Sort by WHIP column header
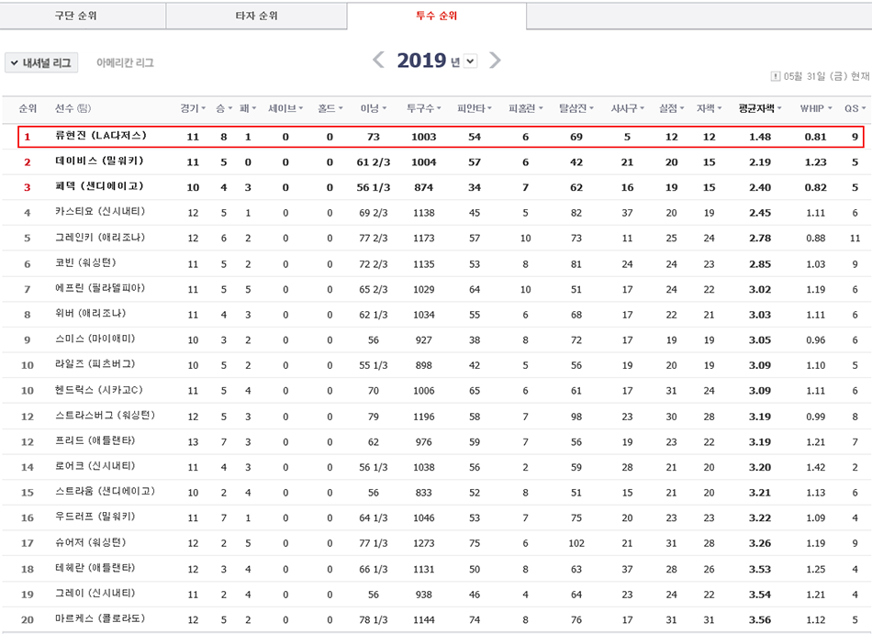This screenshot has width=872, height=634. point(815,108)
